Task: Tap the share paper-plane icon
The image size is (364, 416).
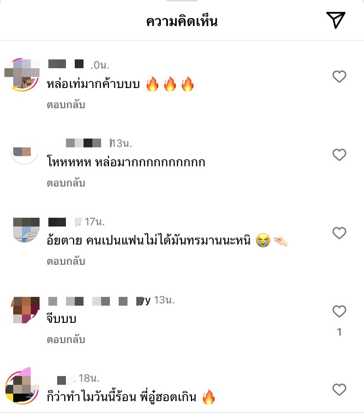Action: click(x=335, y=20)
